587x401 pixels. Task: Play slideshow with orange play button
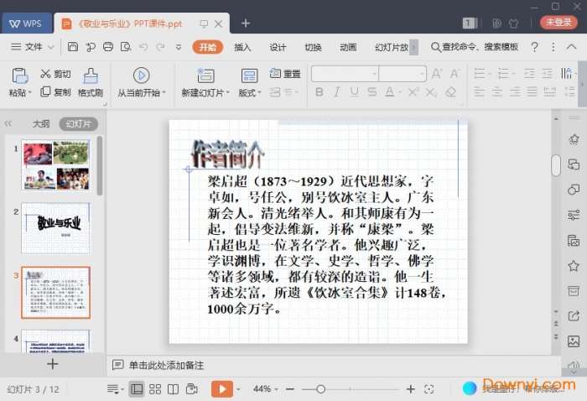pyautogui.click(x=222, y=389)
